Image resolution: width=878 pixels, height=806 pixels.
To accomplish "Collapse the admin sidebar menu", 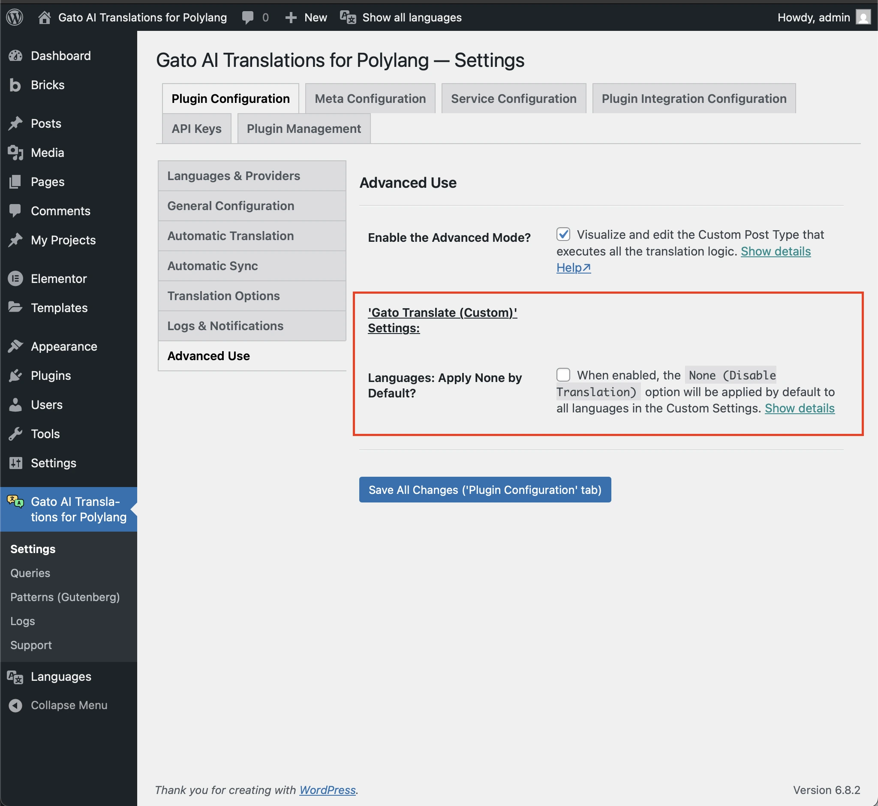I will [16, 705].
